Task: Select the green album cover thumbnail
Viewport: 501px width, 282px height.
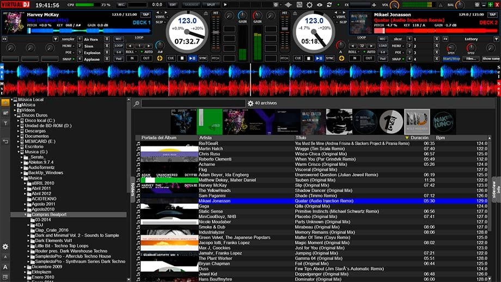Action: [210, 122]
